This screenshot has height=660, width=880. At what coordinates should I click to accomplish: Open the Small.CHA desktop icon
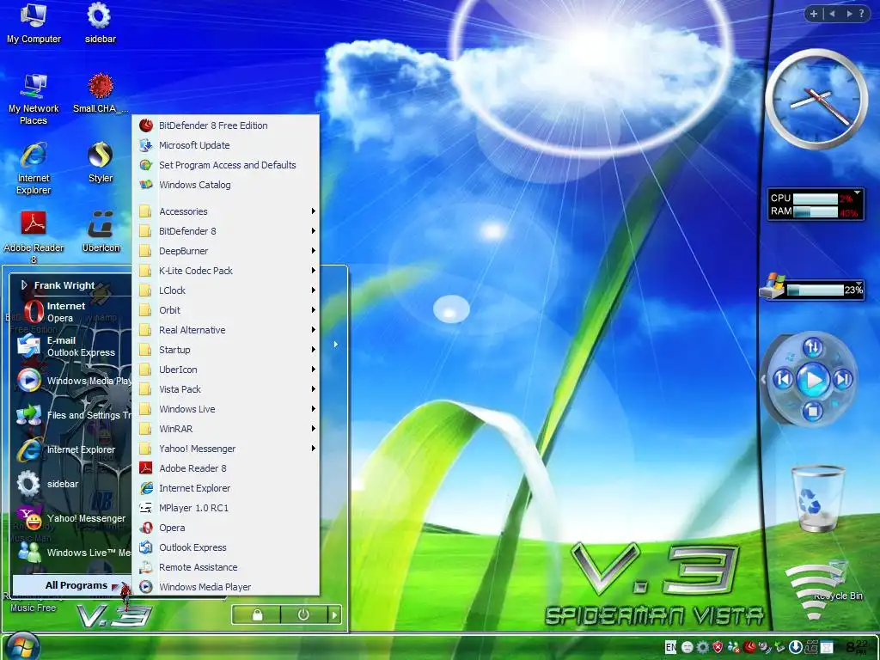tap(101, 94)
